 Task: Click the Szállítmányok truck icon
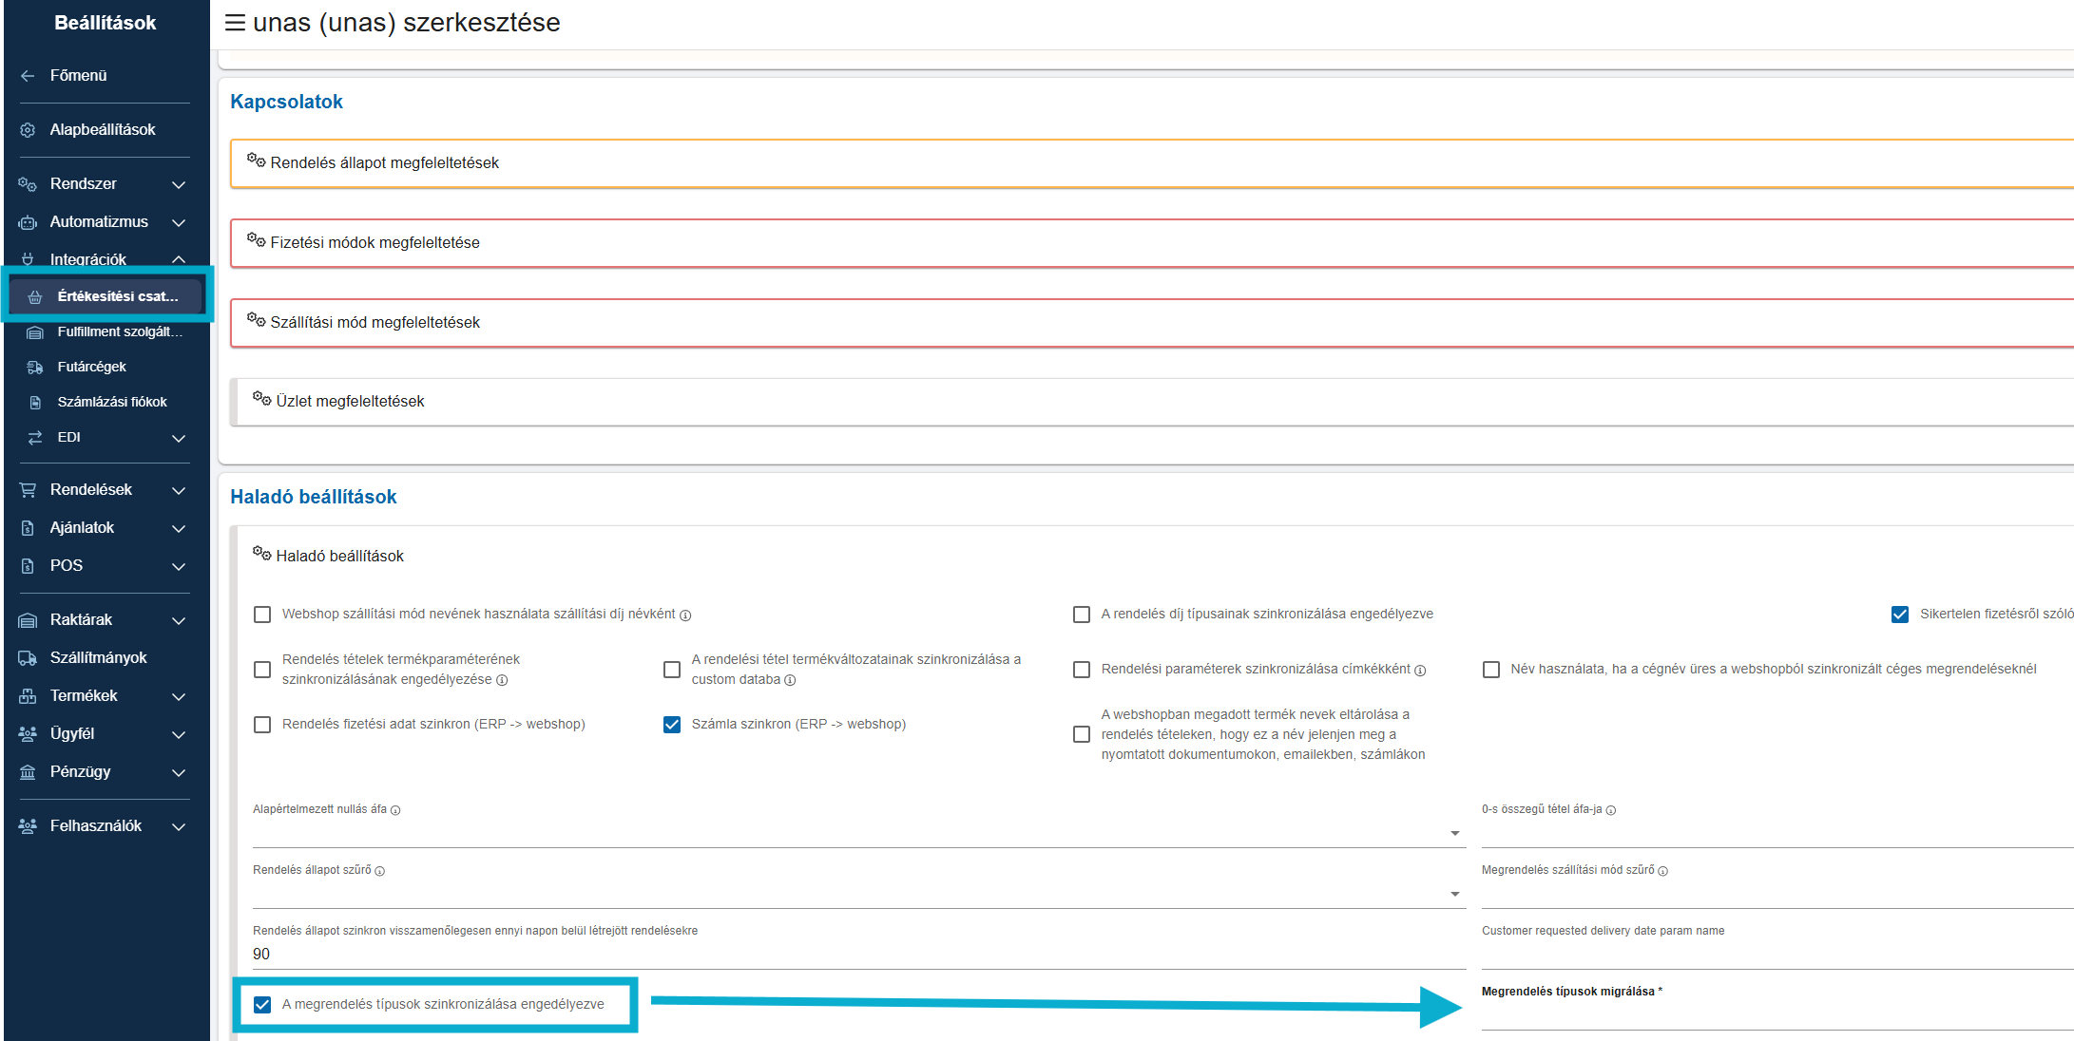[x=28, y=658]
